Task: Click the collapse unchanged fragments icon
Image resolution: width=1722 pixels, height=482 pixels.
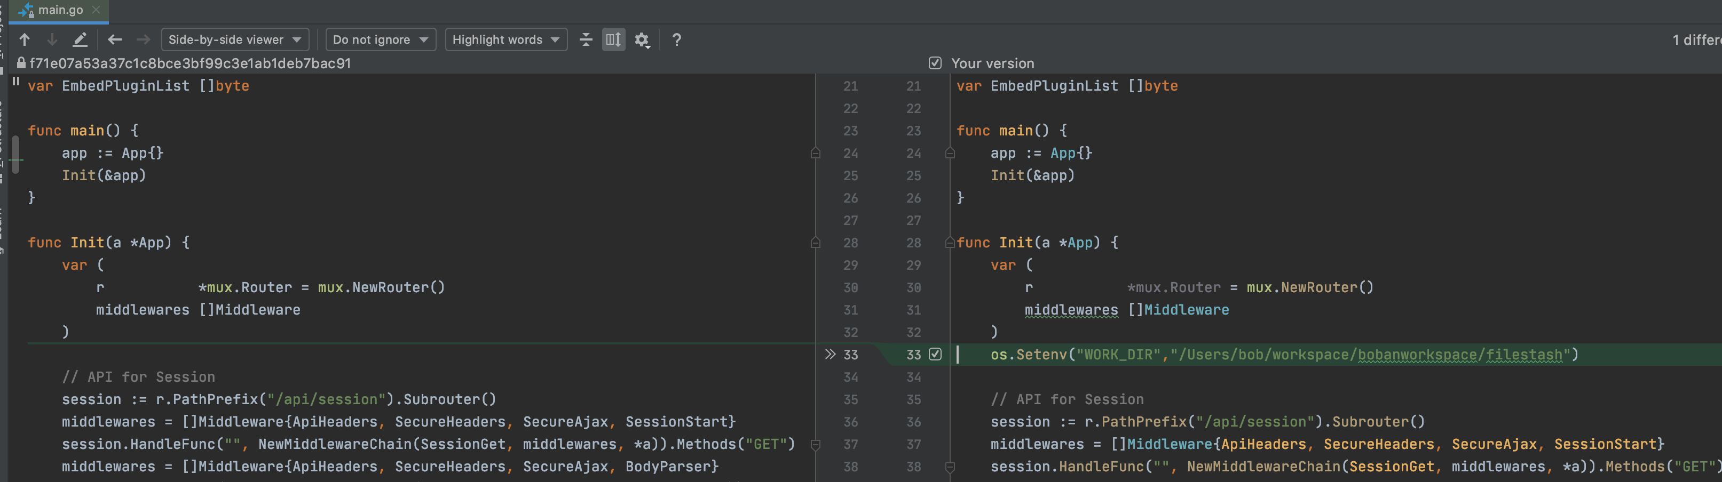Action: pyautogui.click(x=586, y=39)
